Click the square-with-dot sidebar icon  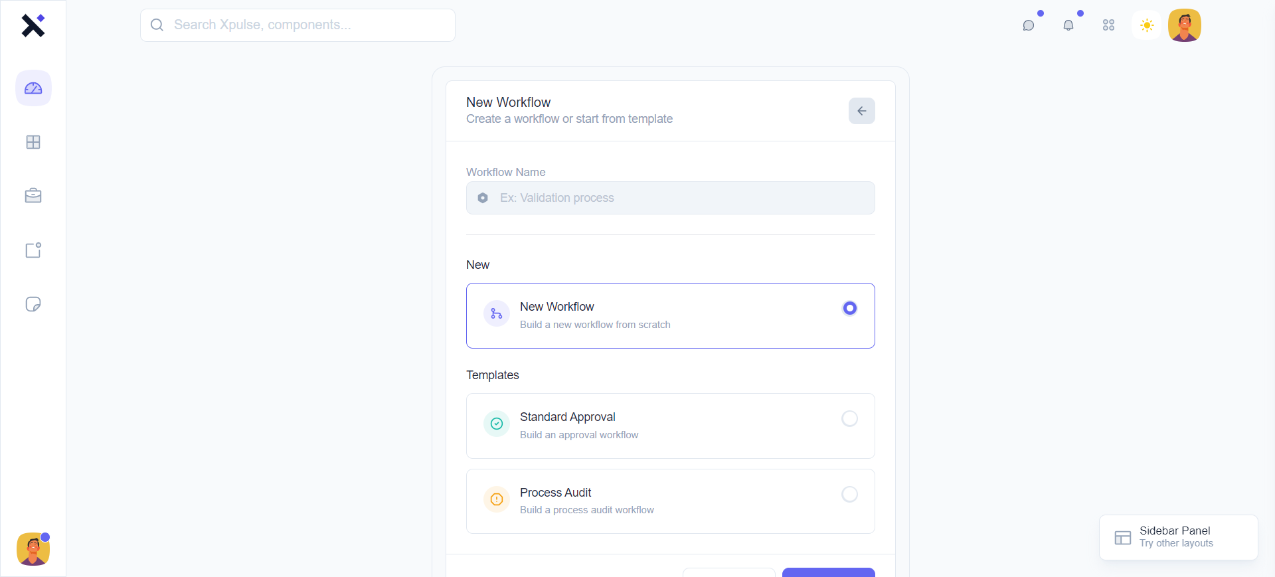coord(33,250)
